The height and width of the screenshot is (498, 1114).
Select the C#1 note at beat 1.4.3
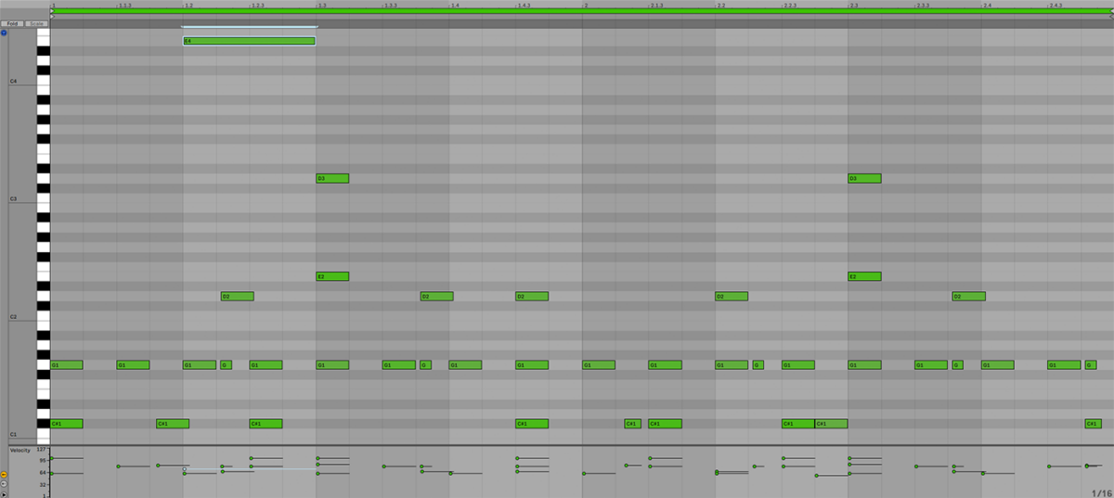point(532,424)
